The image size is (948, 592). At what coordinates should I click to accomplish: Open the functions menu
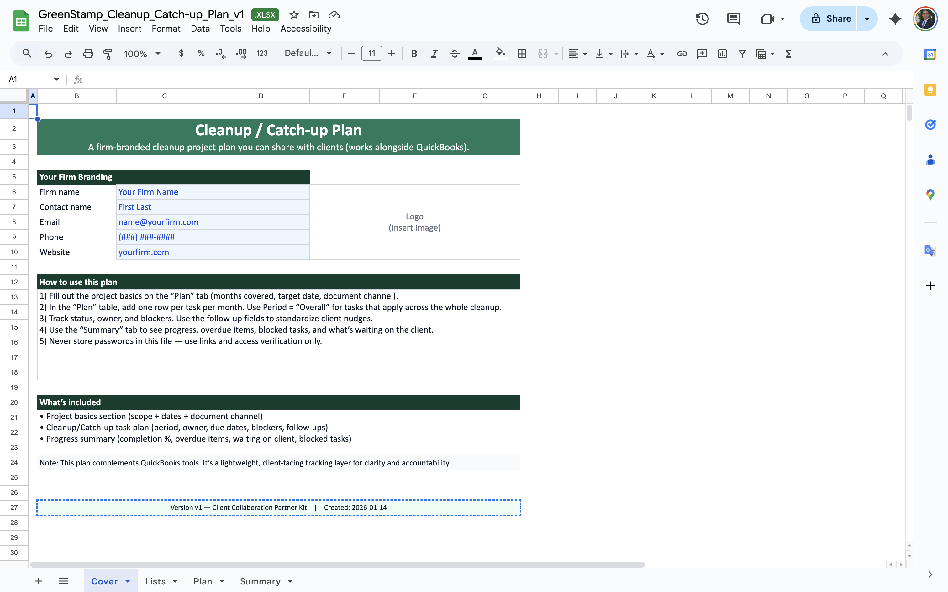coord(788,54)
